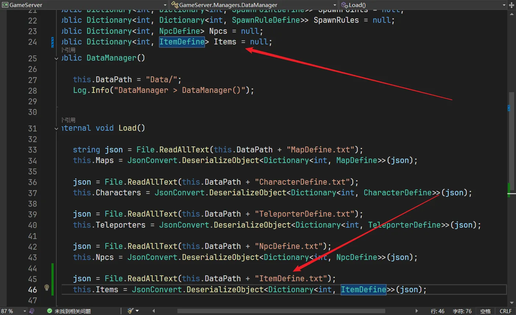Screen dimensions: 516x315
Task: Click the split editor window icon
Action: (x=512, y=5)
